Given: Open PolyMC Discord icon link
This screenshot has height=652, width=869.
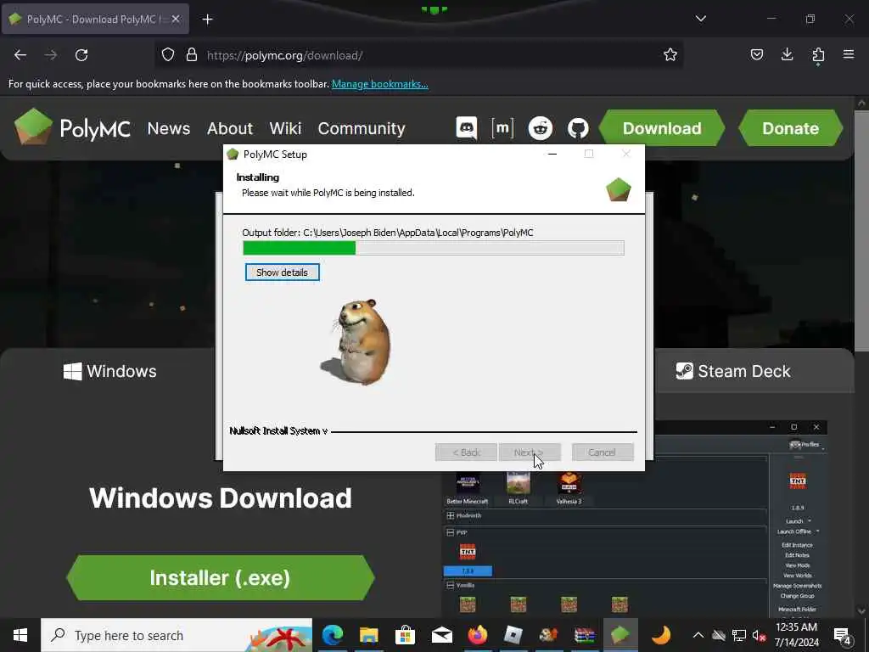Looking at the screenshot, I should (x=467, y=128).
